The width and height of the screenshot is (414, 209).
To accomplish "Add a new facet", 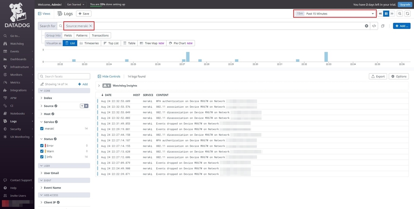I will 83,84.
